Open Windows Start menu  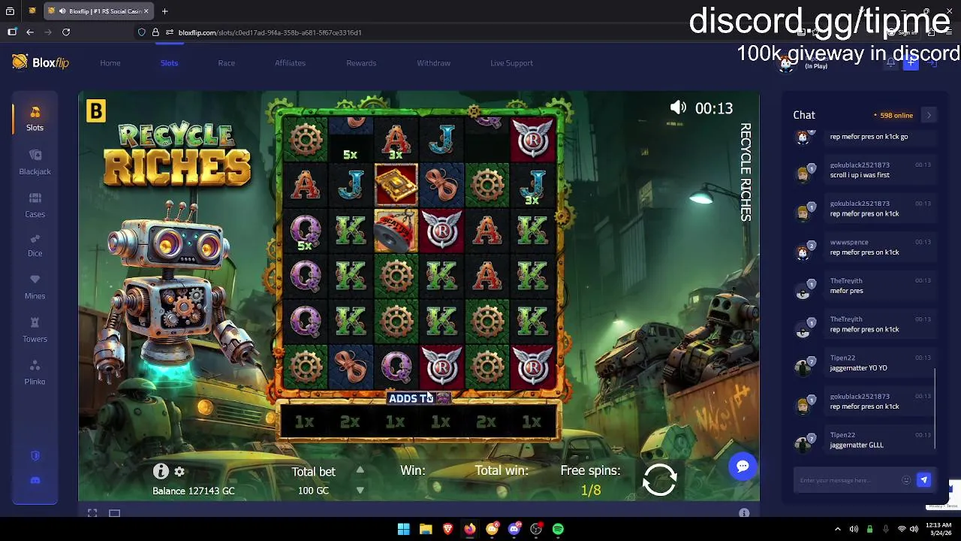coord(403,529)
